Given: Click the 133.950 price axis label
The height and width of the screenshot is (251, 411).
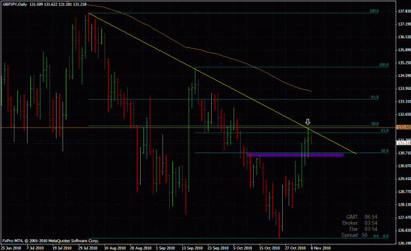Looking at the screenshot, I should pos(404,89).
